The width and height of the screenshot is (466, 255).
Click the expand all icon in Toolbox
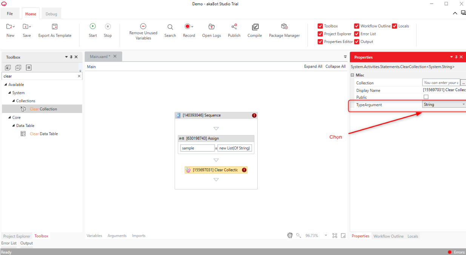8,68
